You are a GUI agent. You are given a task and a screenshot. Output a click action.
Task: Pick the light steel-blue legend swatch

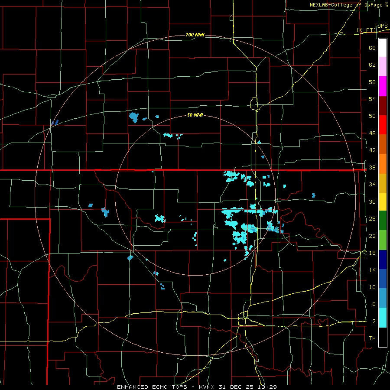383,298
